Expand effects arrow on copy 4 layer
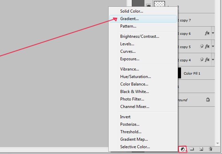 coord(213,60)
